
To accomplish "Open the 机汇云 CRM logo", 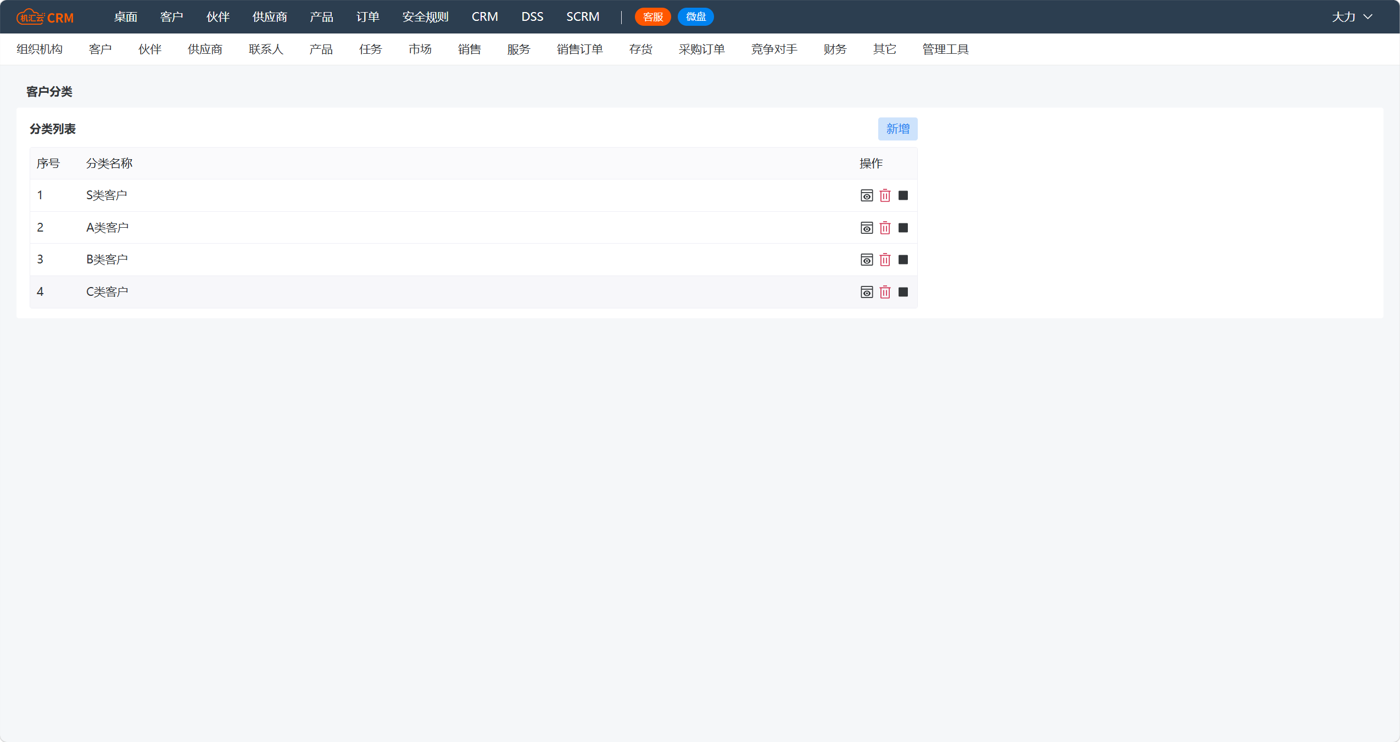I will point(45,17).
